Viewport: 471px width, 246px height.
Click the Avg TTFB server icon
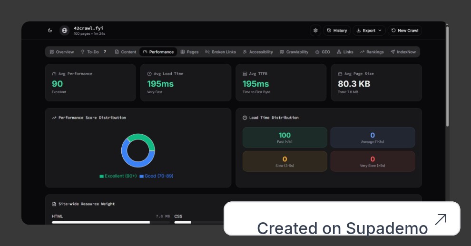click(245, 74)
